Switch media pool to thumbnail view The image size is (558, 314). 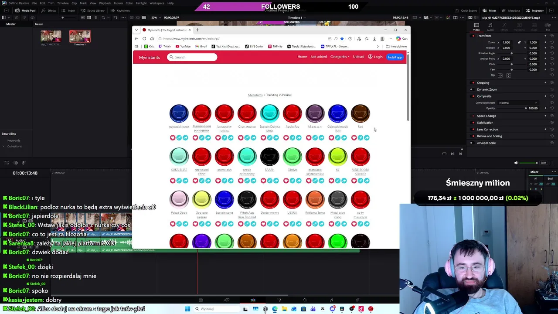89,17
